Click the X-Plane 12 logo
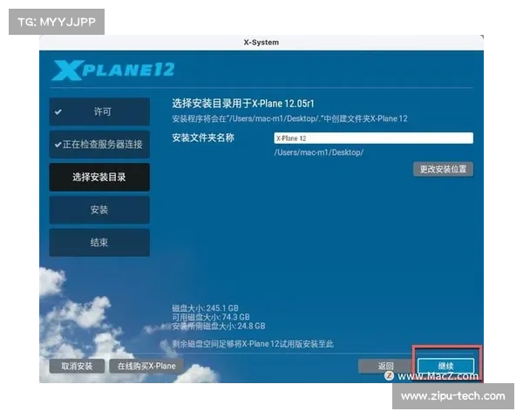This screenshot has height=418, width=523. pos(113,70)
